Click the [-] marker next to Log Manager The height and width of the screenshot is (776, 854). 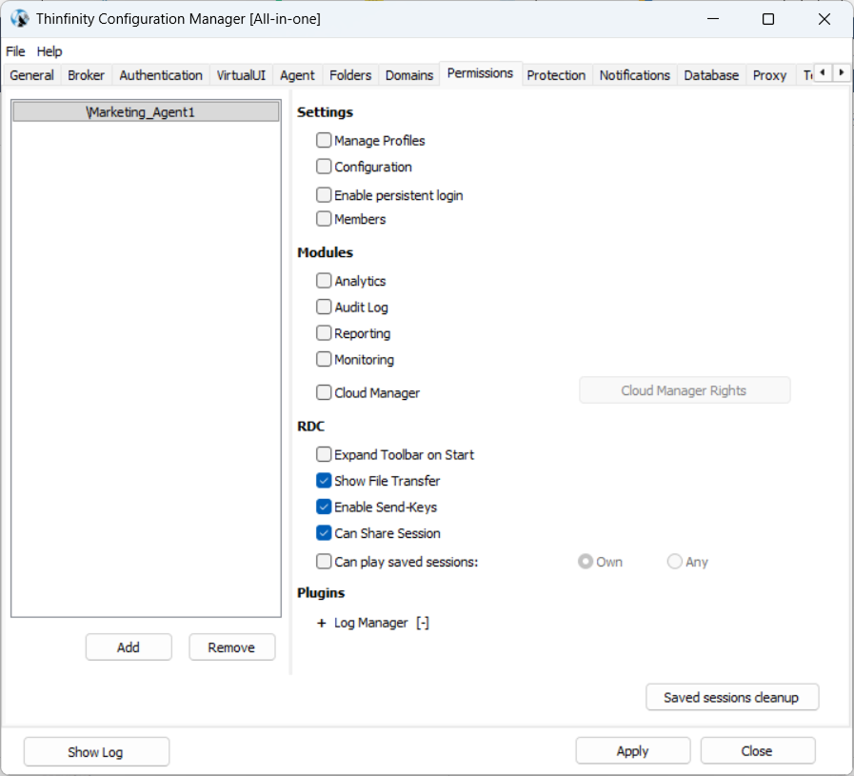(423, 623)
